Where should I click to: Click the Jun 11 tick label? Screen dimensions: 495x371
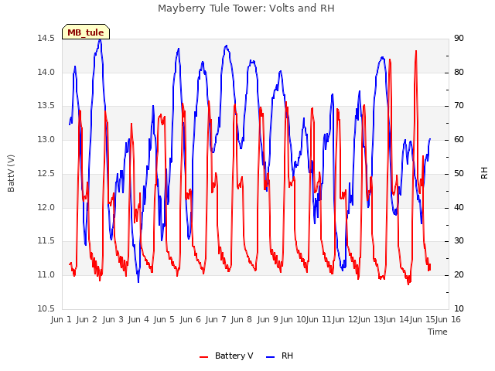point(319,319)
